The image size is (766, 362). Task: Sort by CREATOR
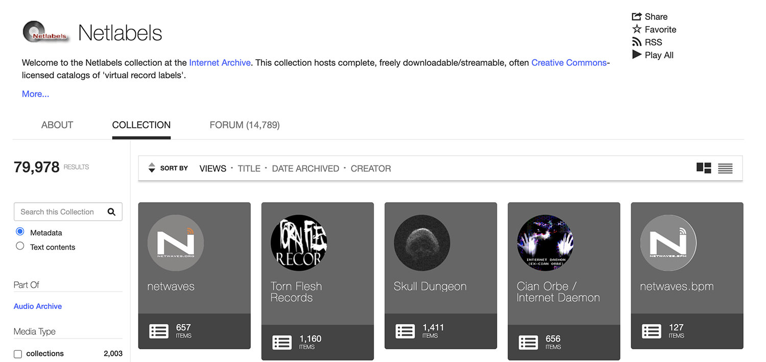pos(371,168)
